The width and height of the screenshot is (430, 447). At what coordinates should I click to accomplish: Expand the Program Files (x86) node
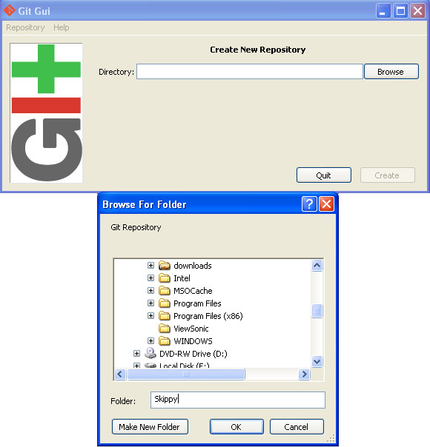click(150, 315)
